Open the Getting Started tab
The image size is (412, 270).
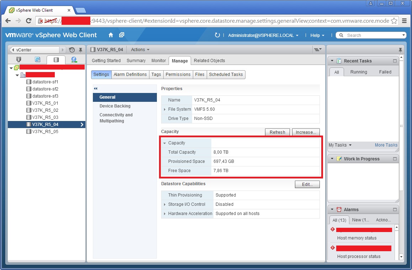(x=106, y=61)
